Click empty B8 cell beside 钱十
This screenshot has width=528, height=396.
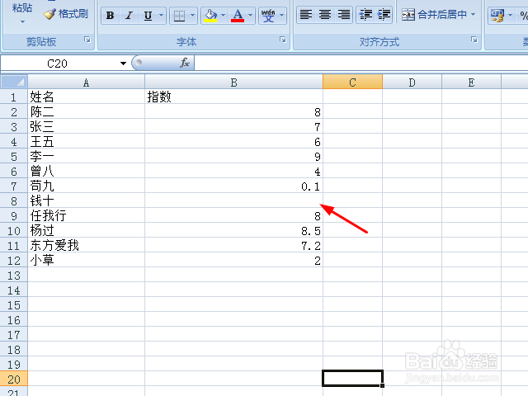point(233,200)
